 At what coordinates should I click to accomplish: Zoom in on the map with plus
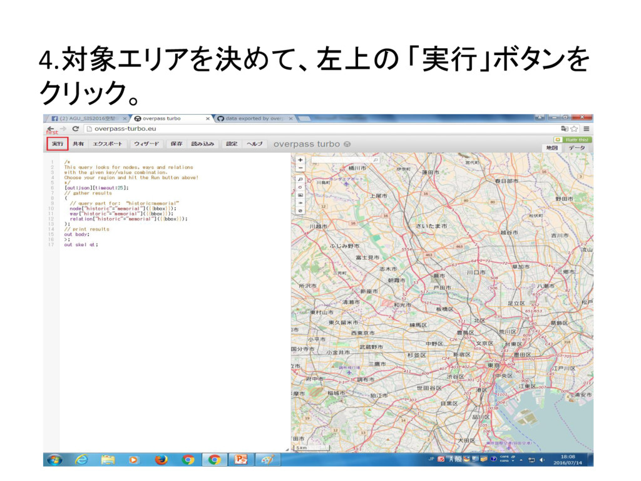tap(300, 160)
